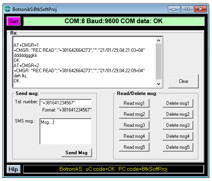Click the magenta Set button
Image resolution: width=212 pixels, height=181 pixels.
coord(14,21)
